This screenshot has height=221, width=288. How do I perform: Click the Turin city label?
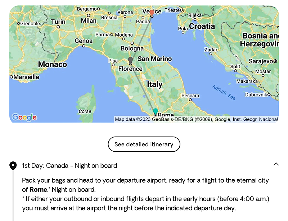pyautogui.click(x=58, y=22)
